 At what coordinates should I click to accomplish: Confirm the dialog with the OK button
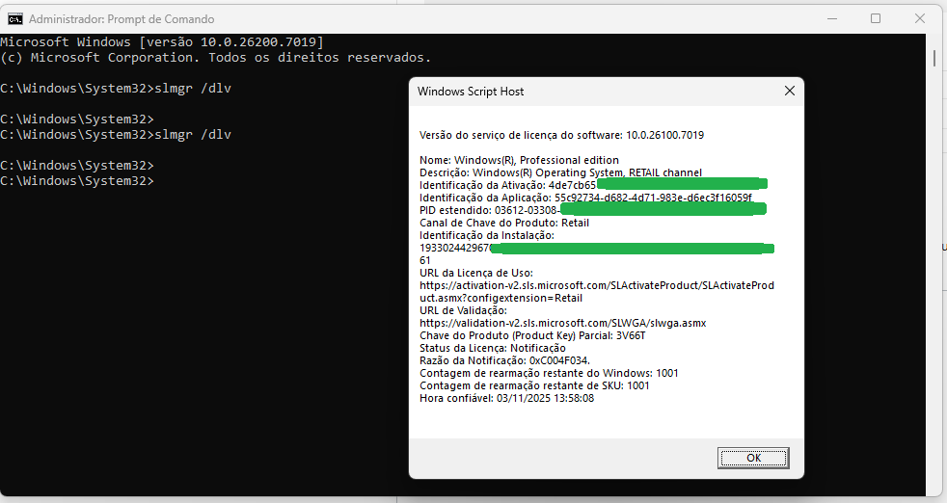(x=753, y=458)
